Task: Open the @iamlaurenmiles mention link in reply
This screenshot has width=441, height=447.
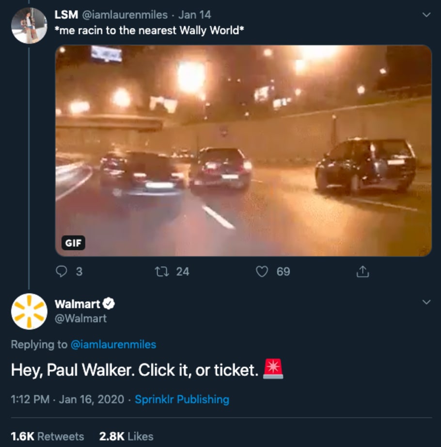Action: (x=113, y=345)
